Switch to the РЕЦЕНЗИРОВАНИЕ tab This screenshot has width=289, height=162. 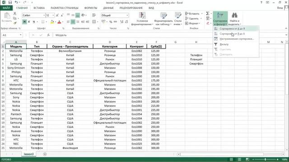[131, 8]
